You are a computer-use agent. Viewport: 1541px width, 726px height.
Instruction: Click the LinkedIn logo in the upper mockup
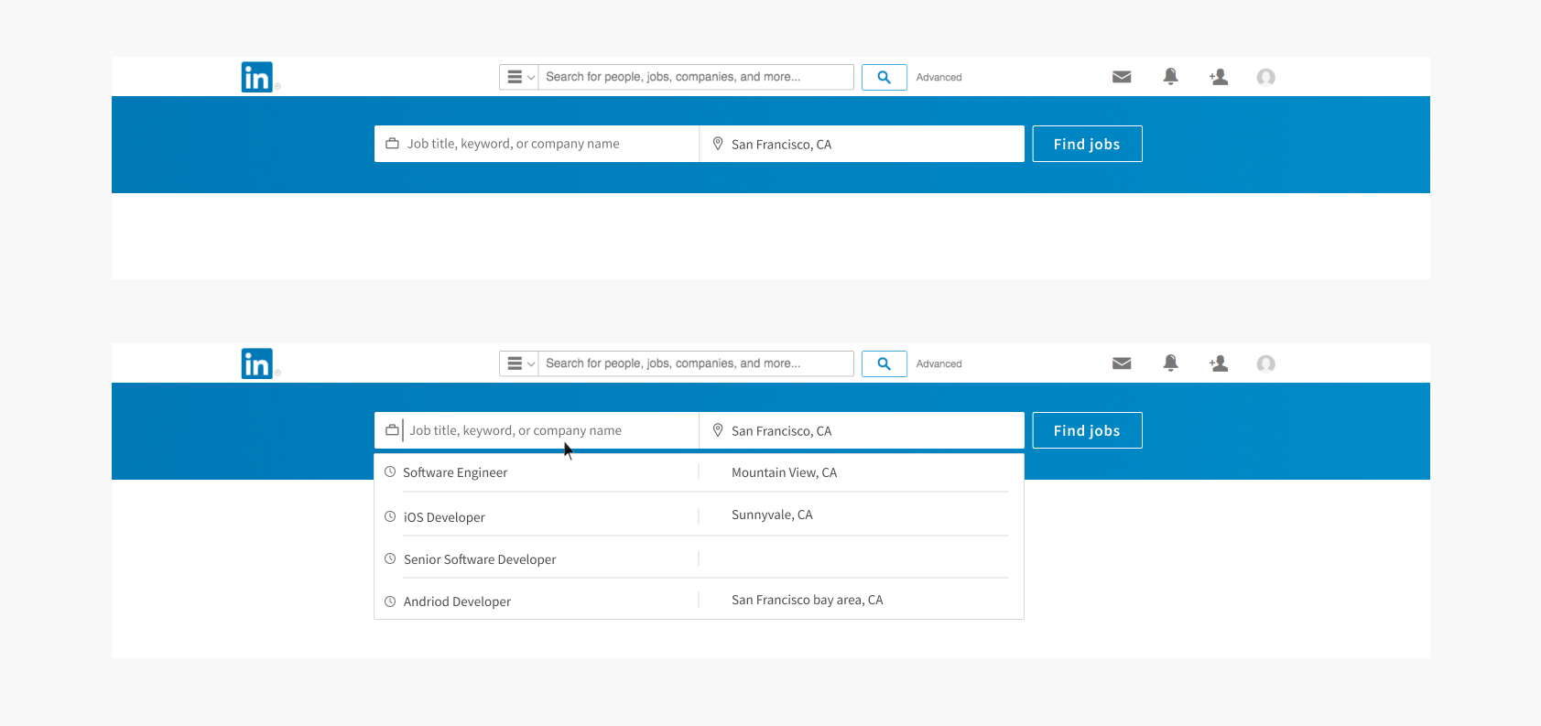[x=257, y=78]
